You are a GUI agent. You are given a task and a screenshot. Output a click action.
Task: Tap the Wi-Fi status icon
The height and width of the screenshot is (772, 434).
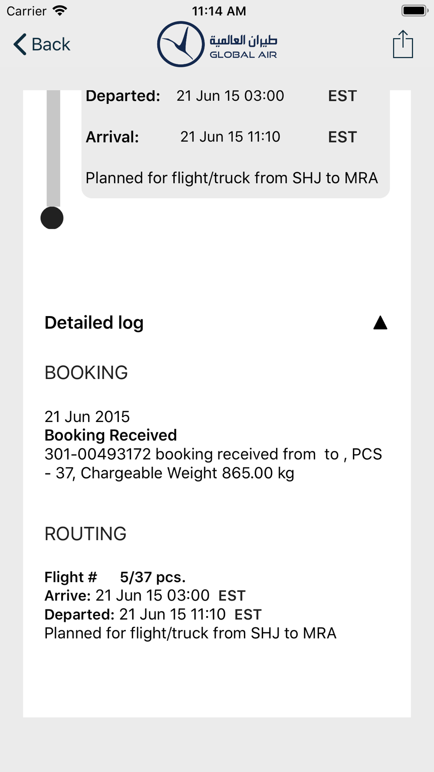tap(60, 10)
